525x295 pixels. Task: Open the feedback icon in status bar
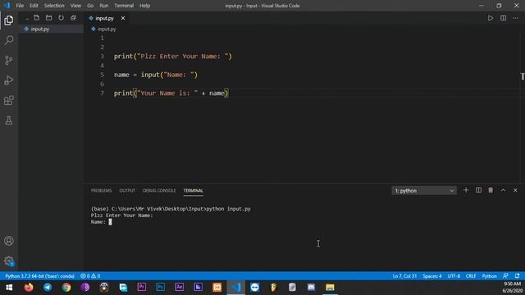505,276
